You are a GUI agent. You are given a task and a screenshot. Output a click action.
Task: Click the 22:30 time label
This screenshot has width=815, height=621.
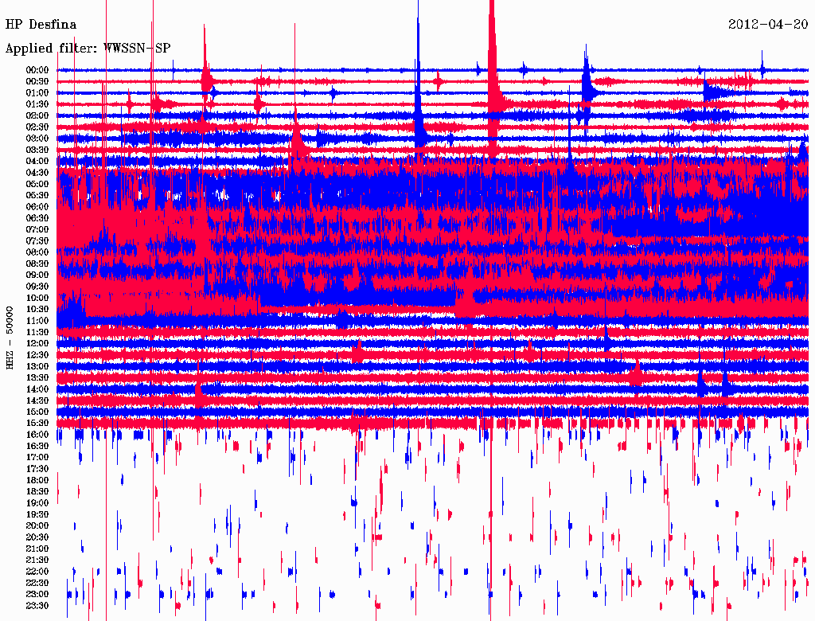click(37, 583)
